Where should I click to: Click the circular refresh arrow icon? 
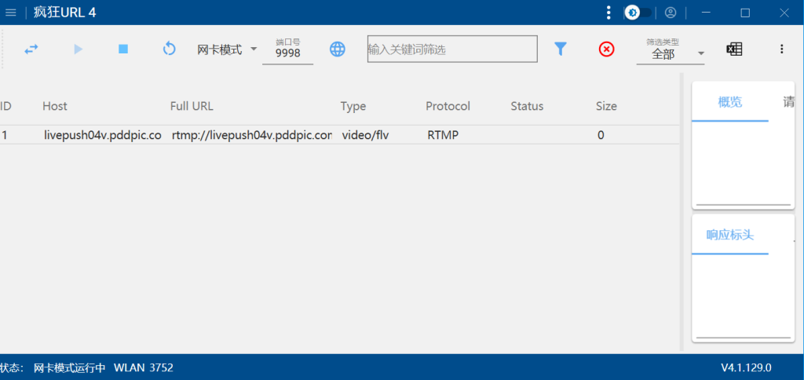click(x=170, y=49)
